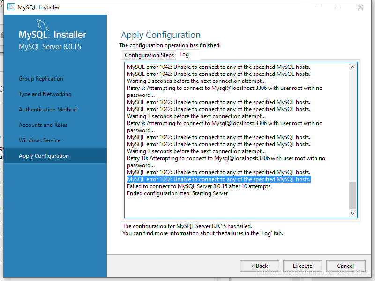The image size is (375, 281).
Task: Click the 'Retry 10: Attempting to connect' line
Action: point(226,162)
